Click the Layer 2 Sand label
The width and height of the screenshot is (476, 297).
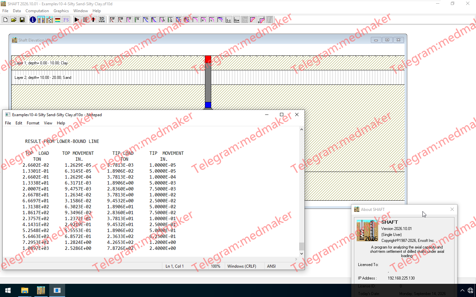coord(43,78)
